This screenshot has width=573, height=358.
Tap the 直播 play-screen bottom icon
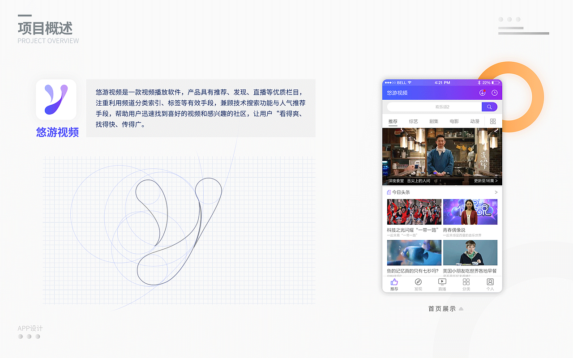[442, 282]
